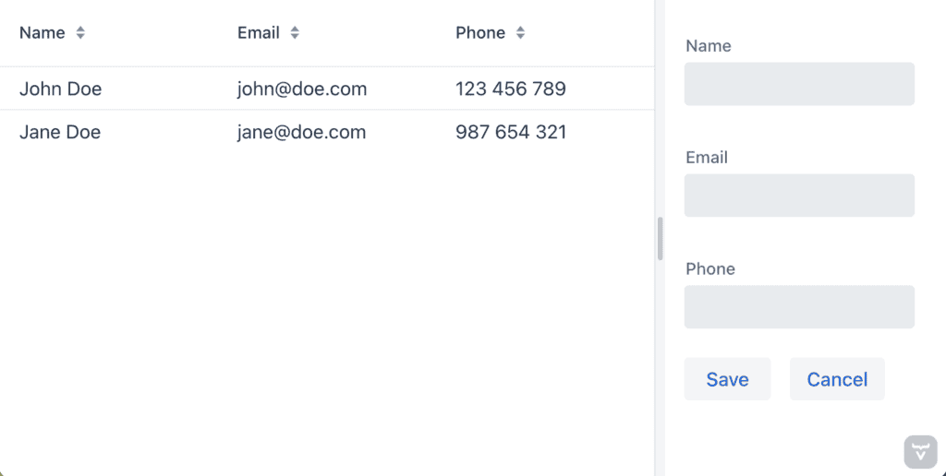Screen dimensions: 946x476
Task: Click the Save button
Action: coord(727,379)
